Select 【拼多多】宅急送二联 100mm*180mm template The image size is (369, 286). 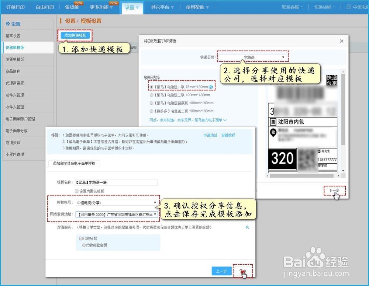click(x=151, y=111)
